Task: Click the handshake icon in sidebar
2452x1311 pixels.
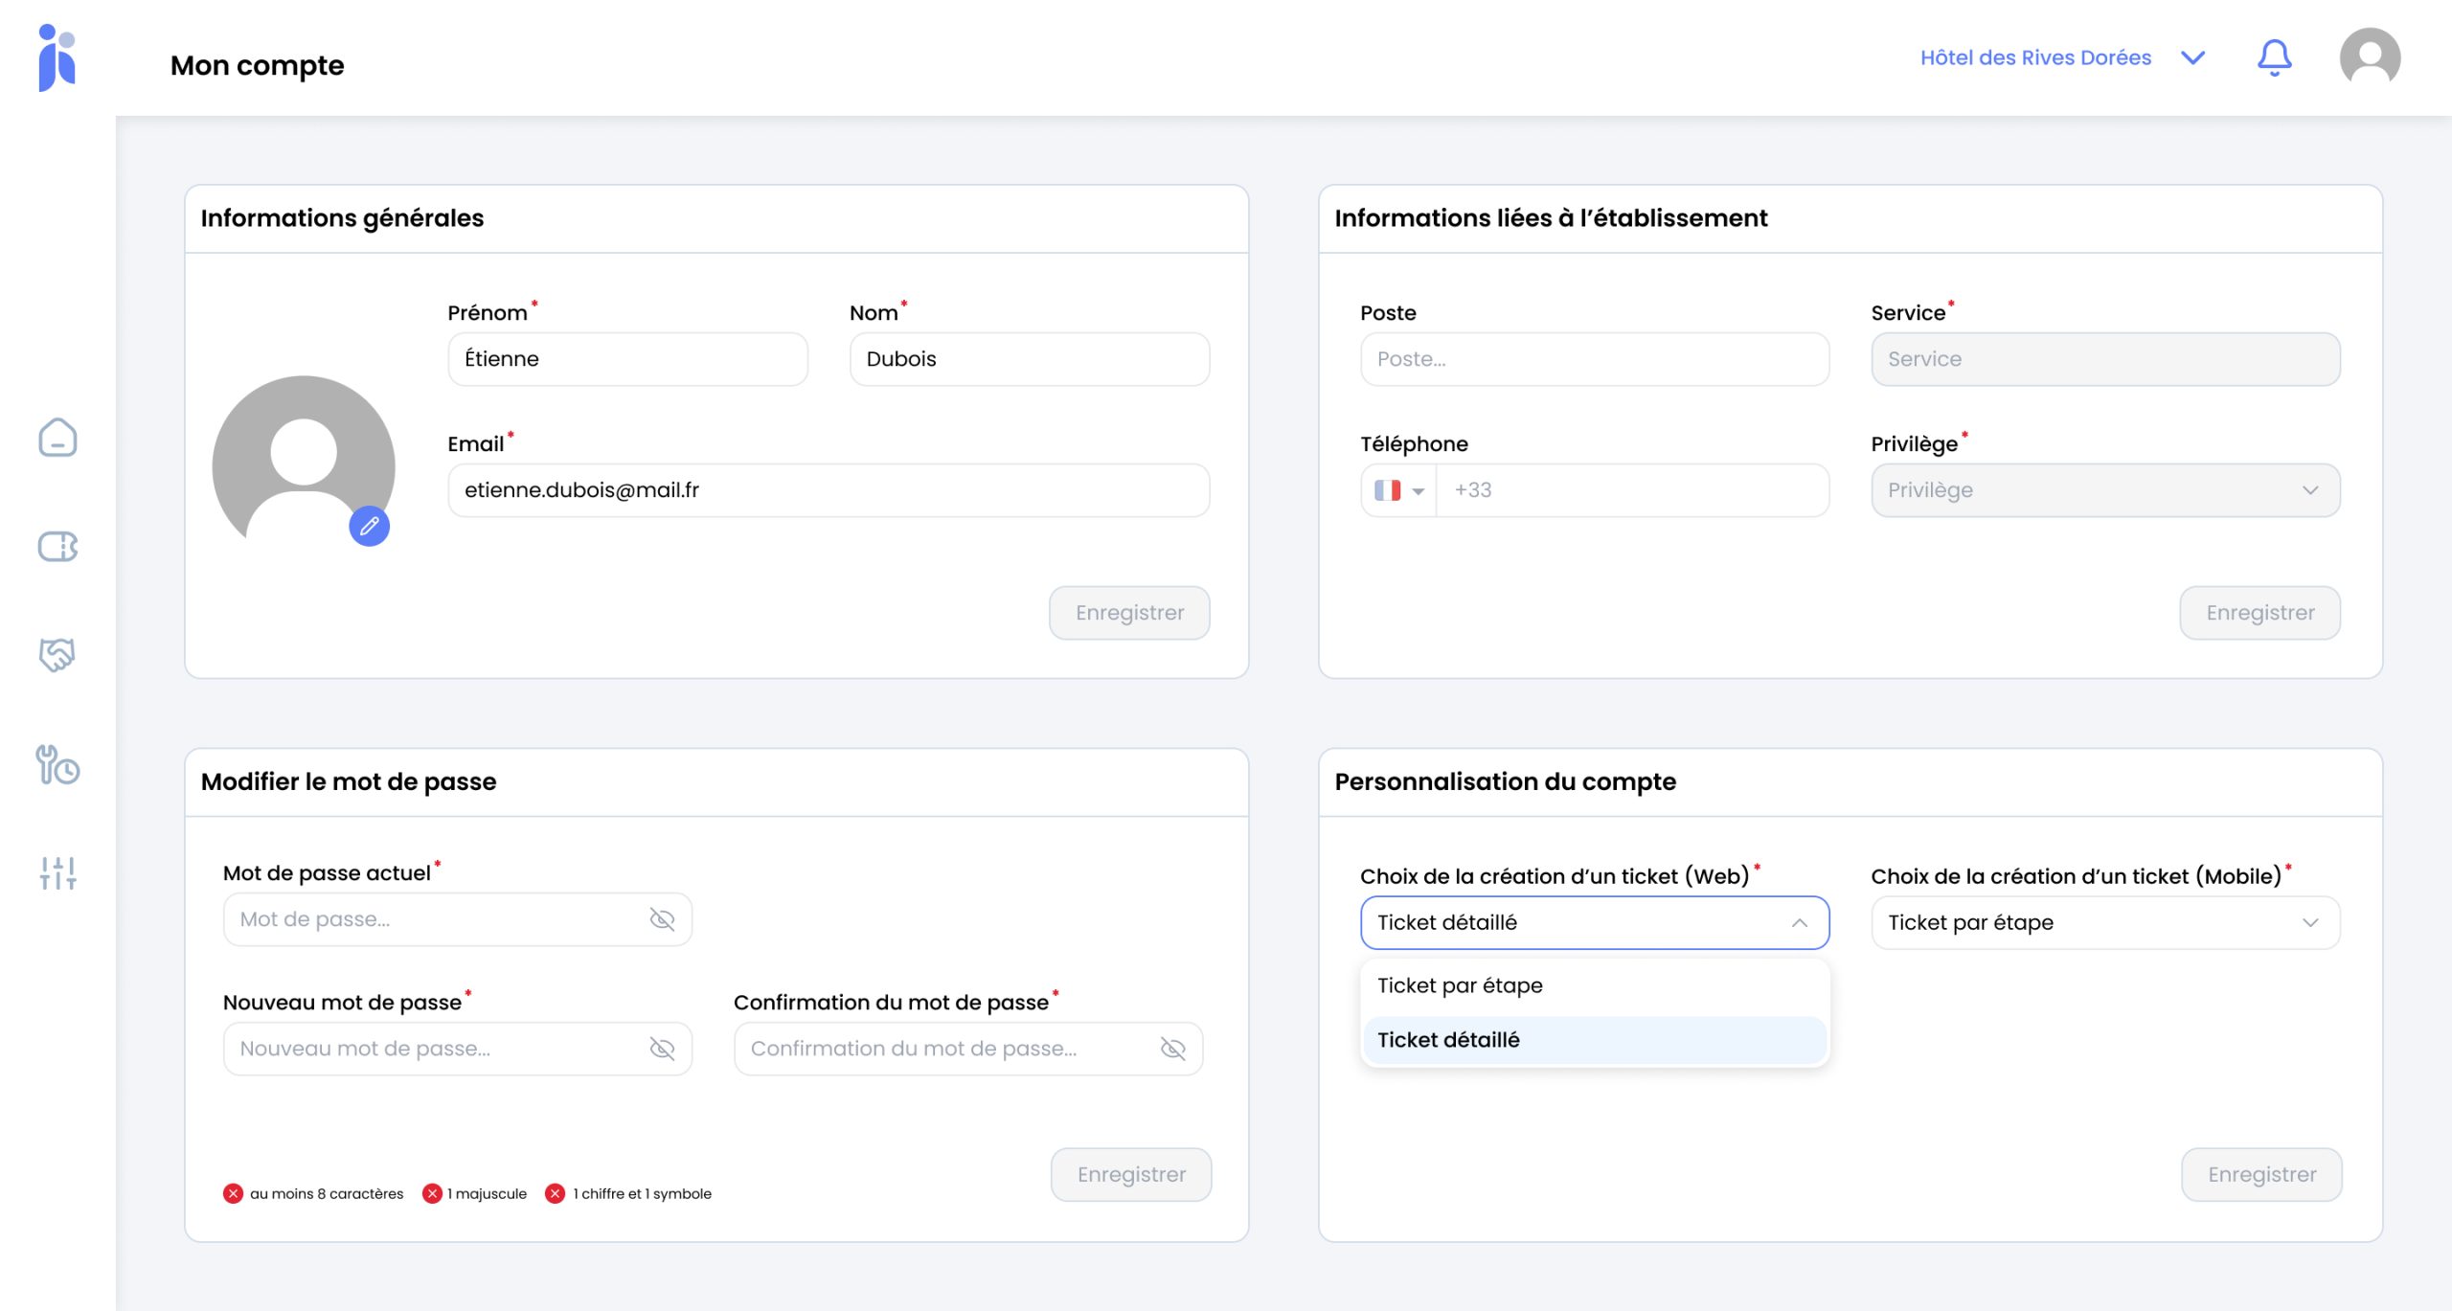Action: 57,655
